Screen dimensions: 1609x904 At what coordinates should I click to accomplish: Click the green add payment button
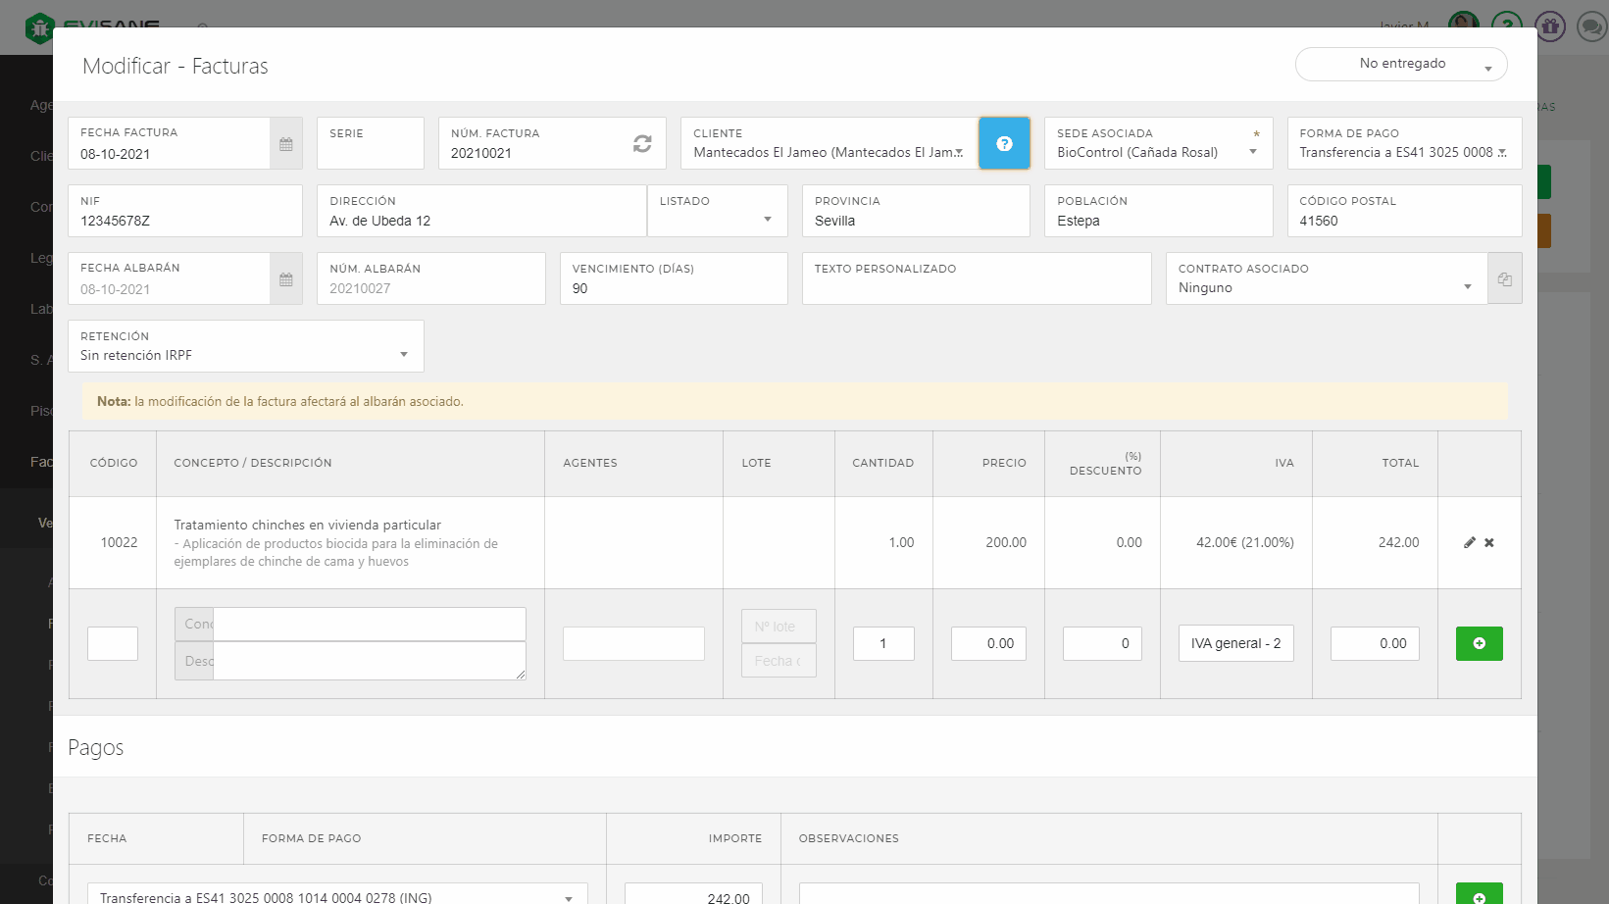[1479, 896]
